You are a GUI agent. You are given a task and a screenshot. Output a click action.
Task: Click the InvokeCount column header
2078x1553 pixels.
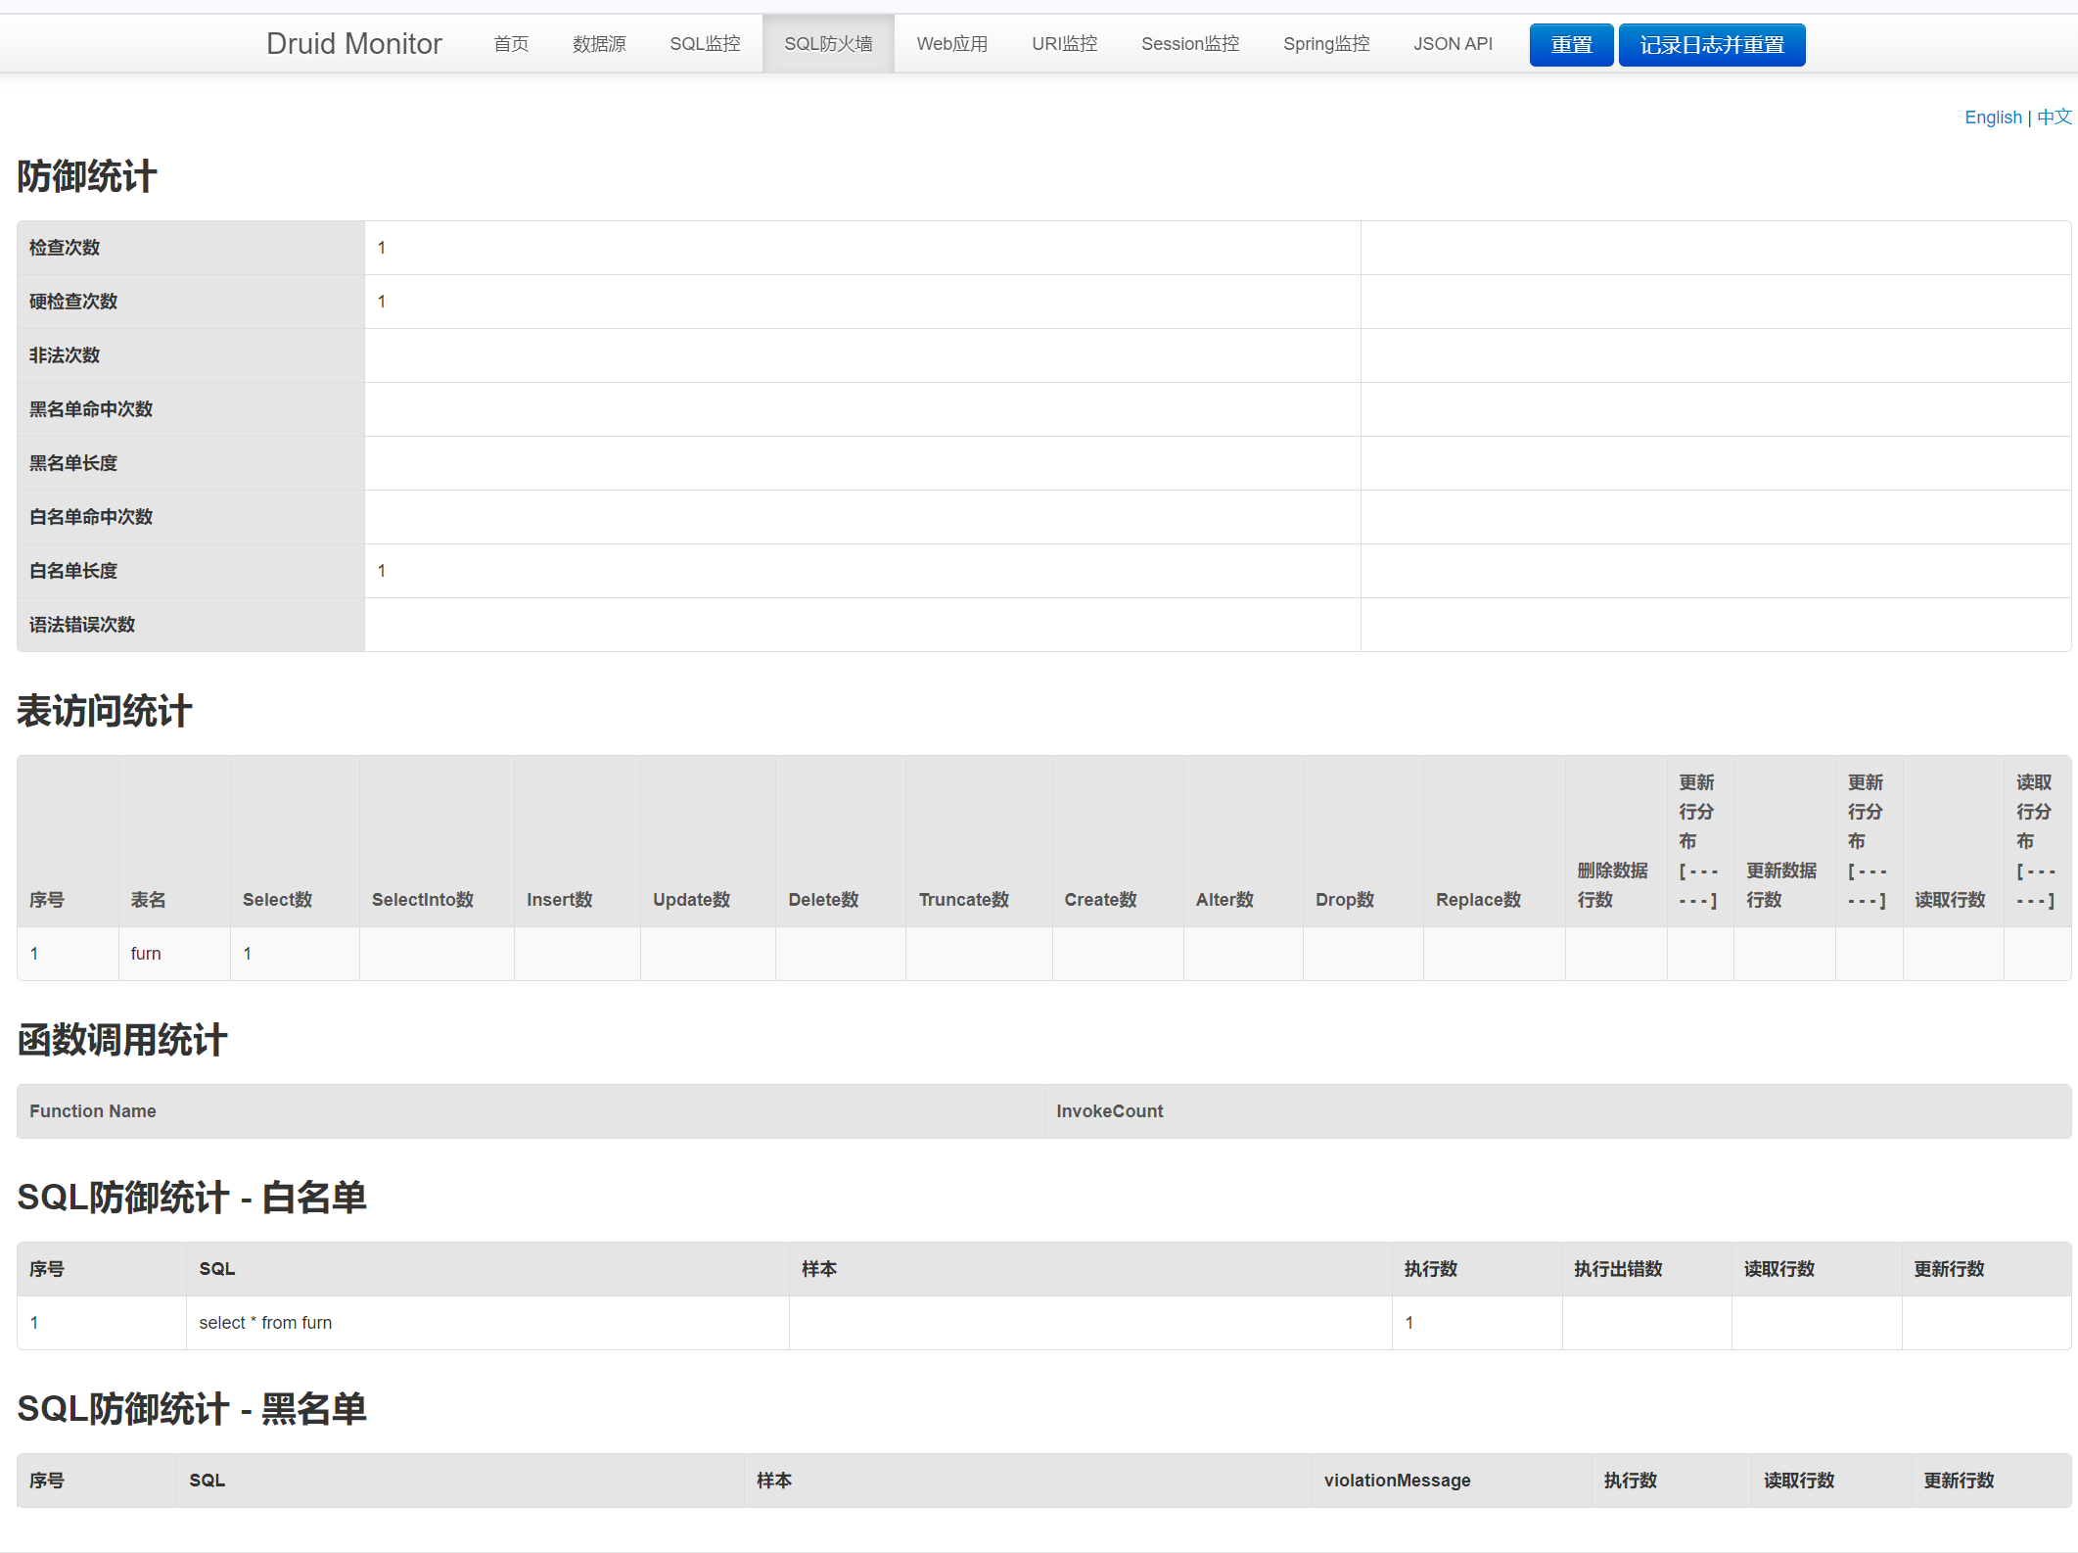[x=1109, y=1111]
